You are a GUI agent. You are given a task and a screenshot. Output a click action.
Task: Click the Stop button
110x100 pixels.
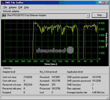click(x=100, y=15)
